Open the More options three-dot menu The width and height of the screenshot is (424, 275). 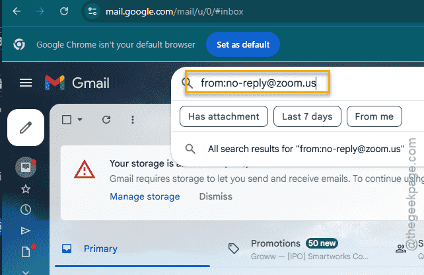pyautogui.click(x=133, y=120)
